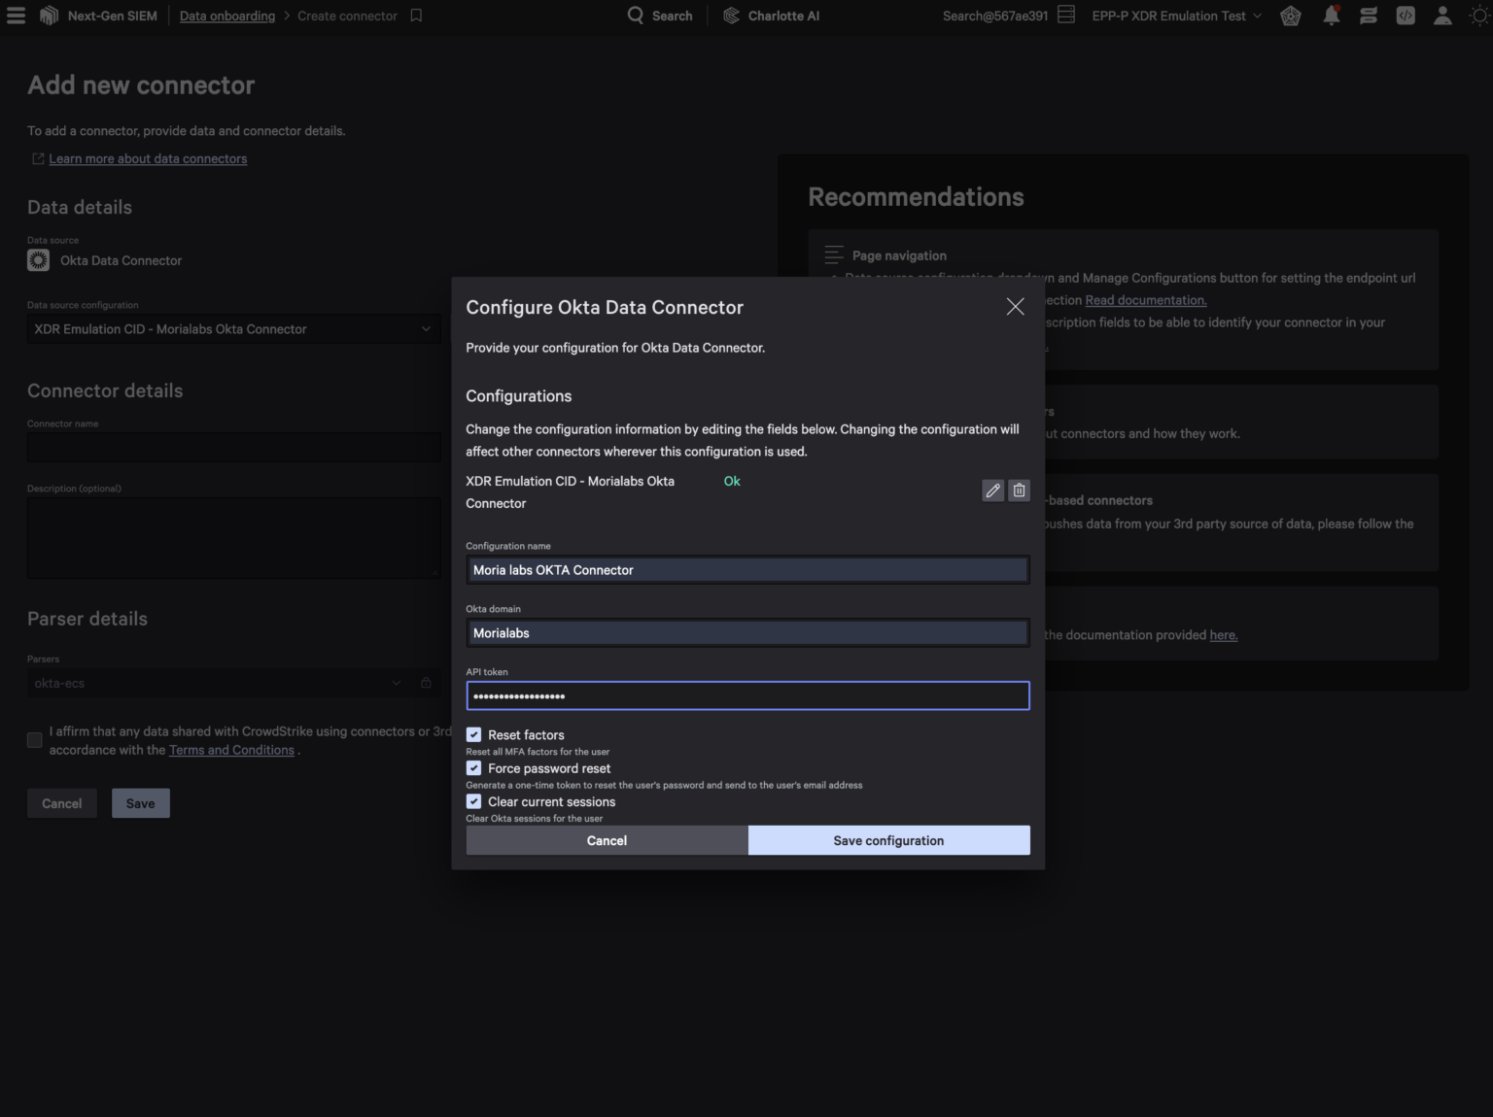Disable the Reset factors checkbox
This screenshot has width=1493, height=1117.
[x=473, y=734]
